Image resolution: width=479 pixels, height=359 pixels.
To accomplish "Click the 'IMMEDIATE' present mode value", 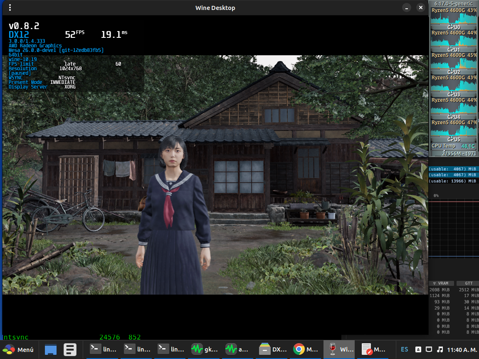I will point(63,82).
